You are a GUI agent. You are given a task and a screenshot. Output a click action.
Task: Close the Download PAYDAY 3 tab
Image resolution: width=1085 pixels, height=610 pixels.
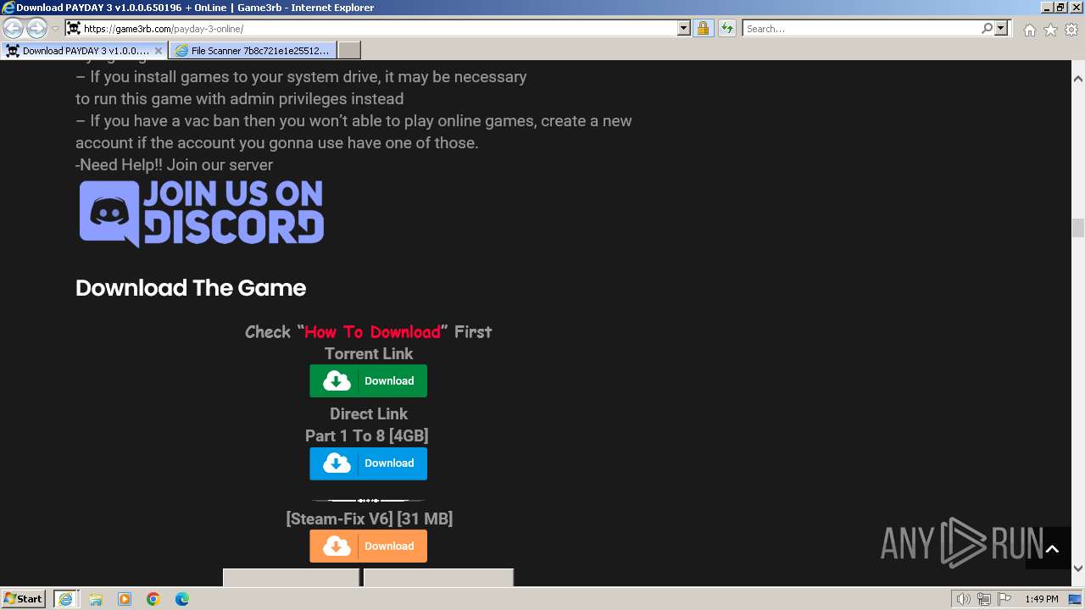click(x=158, y=50)
